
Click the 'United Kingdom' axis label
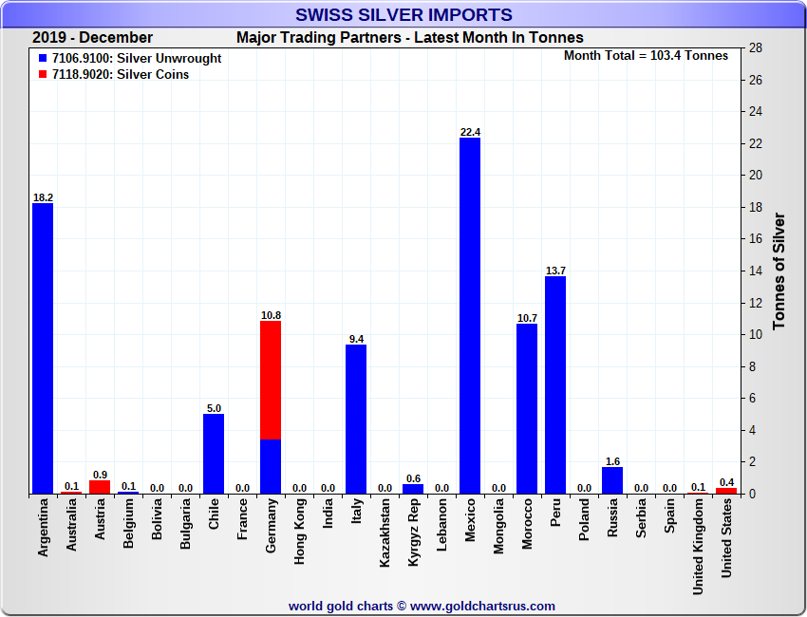click(x=698, y=547)
